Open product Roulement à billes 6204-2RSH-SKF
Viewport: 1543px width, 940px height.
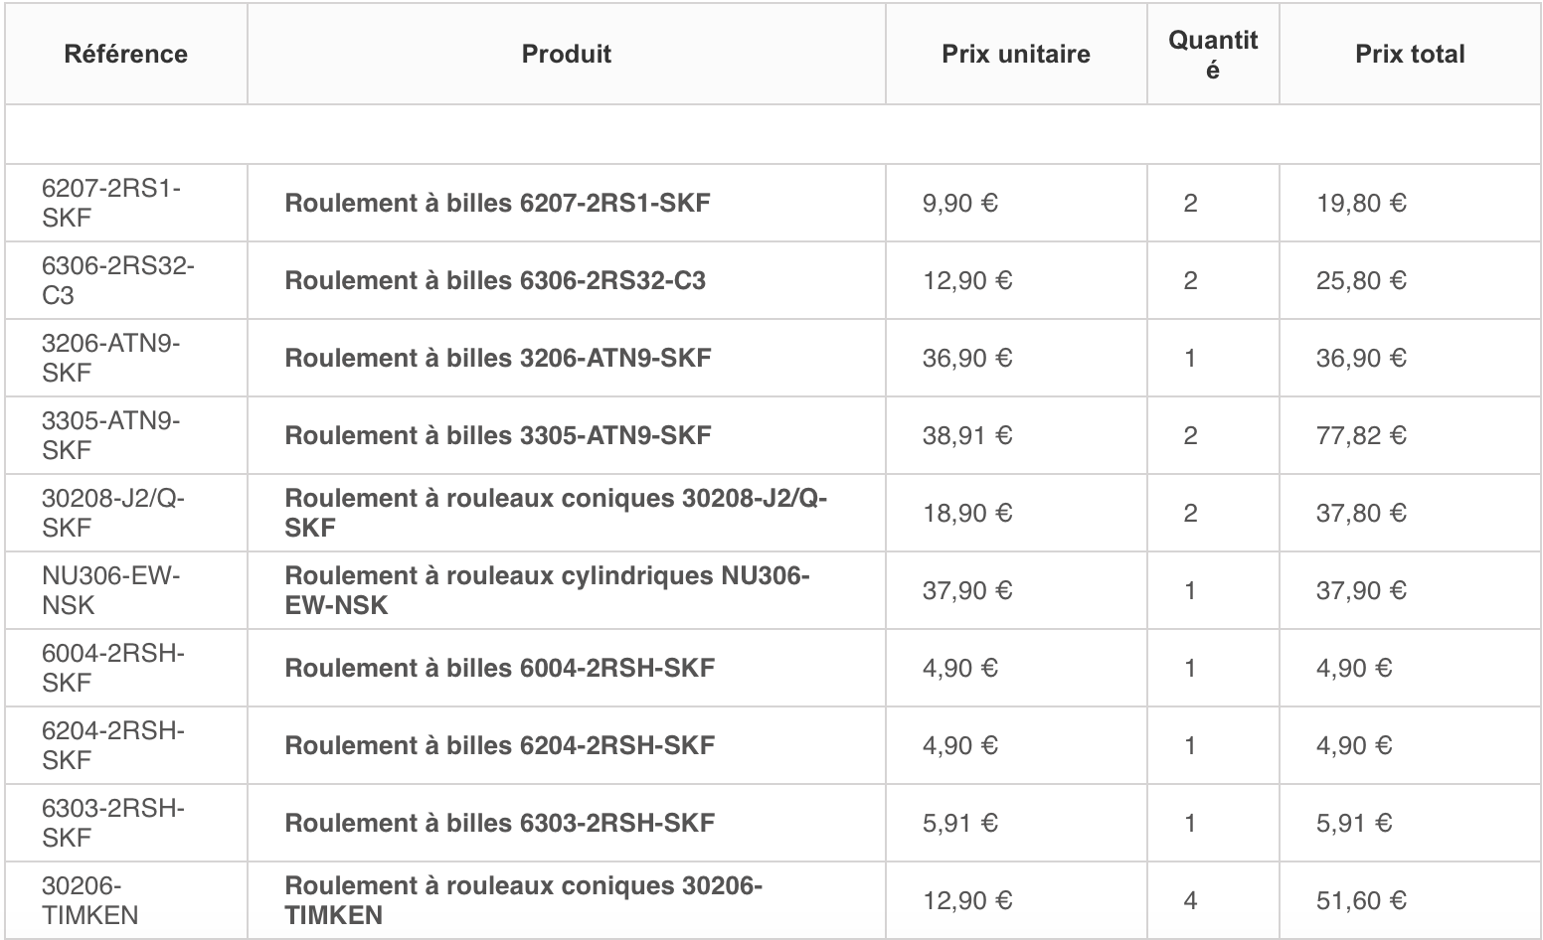point(500,745)
